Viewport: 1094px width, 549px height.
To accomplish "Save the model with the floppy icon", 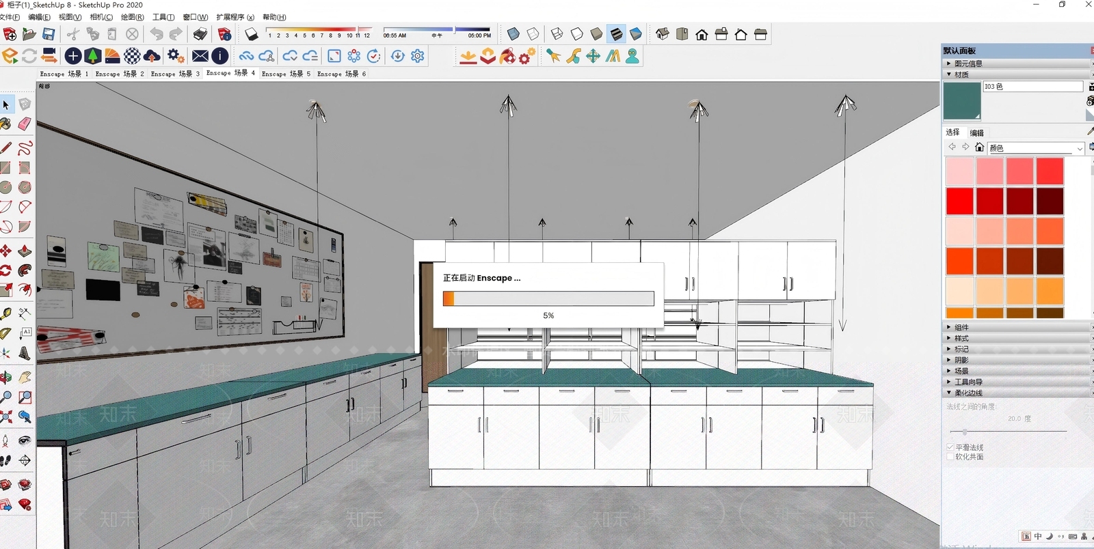I will tap(49, 34).
